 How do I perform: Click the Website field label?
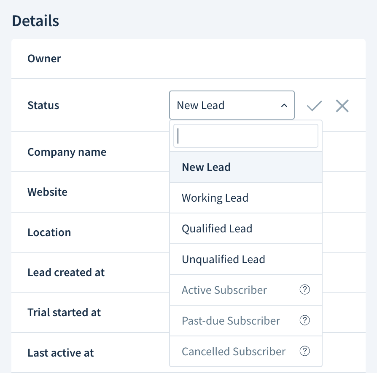coord(47,192)
